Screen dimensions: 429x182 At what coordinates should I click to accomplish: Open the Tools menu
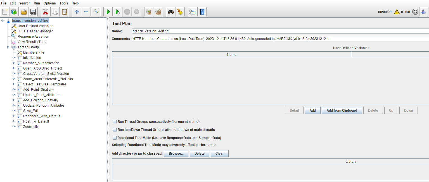coord(64,3)
